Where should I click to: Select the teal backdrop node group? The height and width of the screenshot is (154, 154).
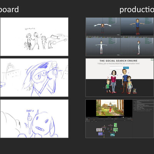click(x=112, y=135)
